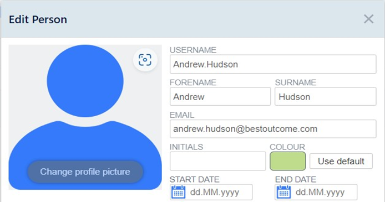This screenshot has height=202, width=385.
Task: Click the USERNAME field label
Action: (x=193, y=50)
